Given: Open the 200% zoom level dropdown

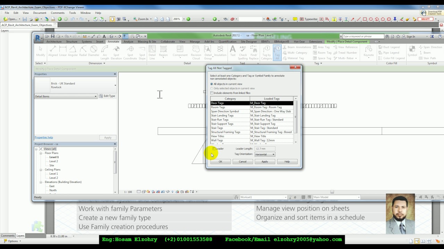Looking at the screenshot, I should coord(183,19).
